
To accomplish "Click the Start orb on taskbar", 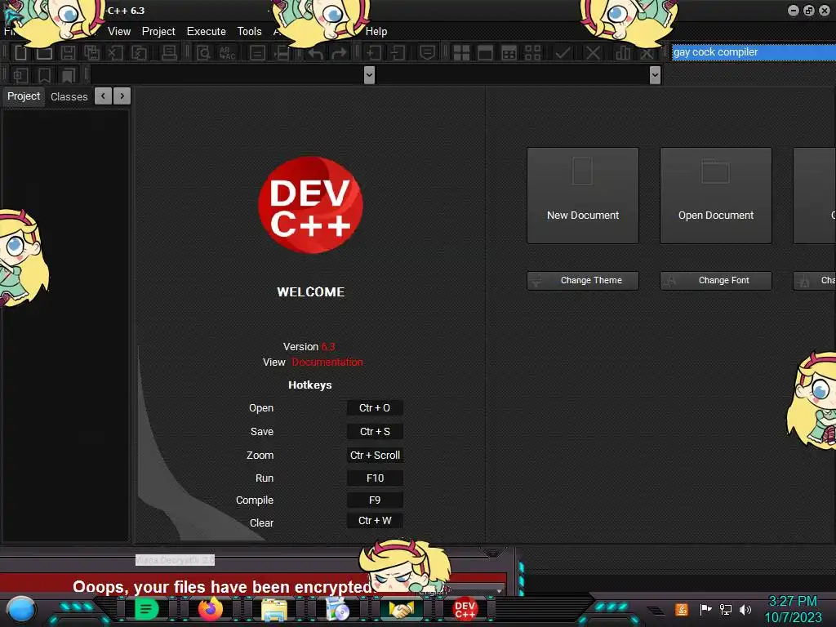I will pos(20,609).
